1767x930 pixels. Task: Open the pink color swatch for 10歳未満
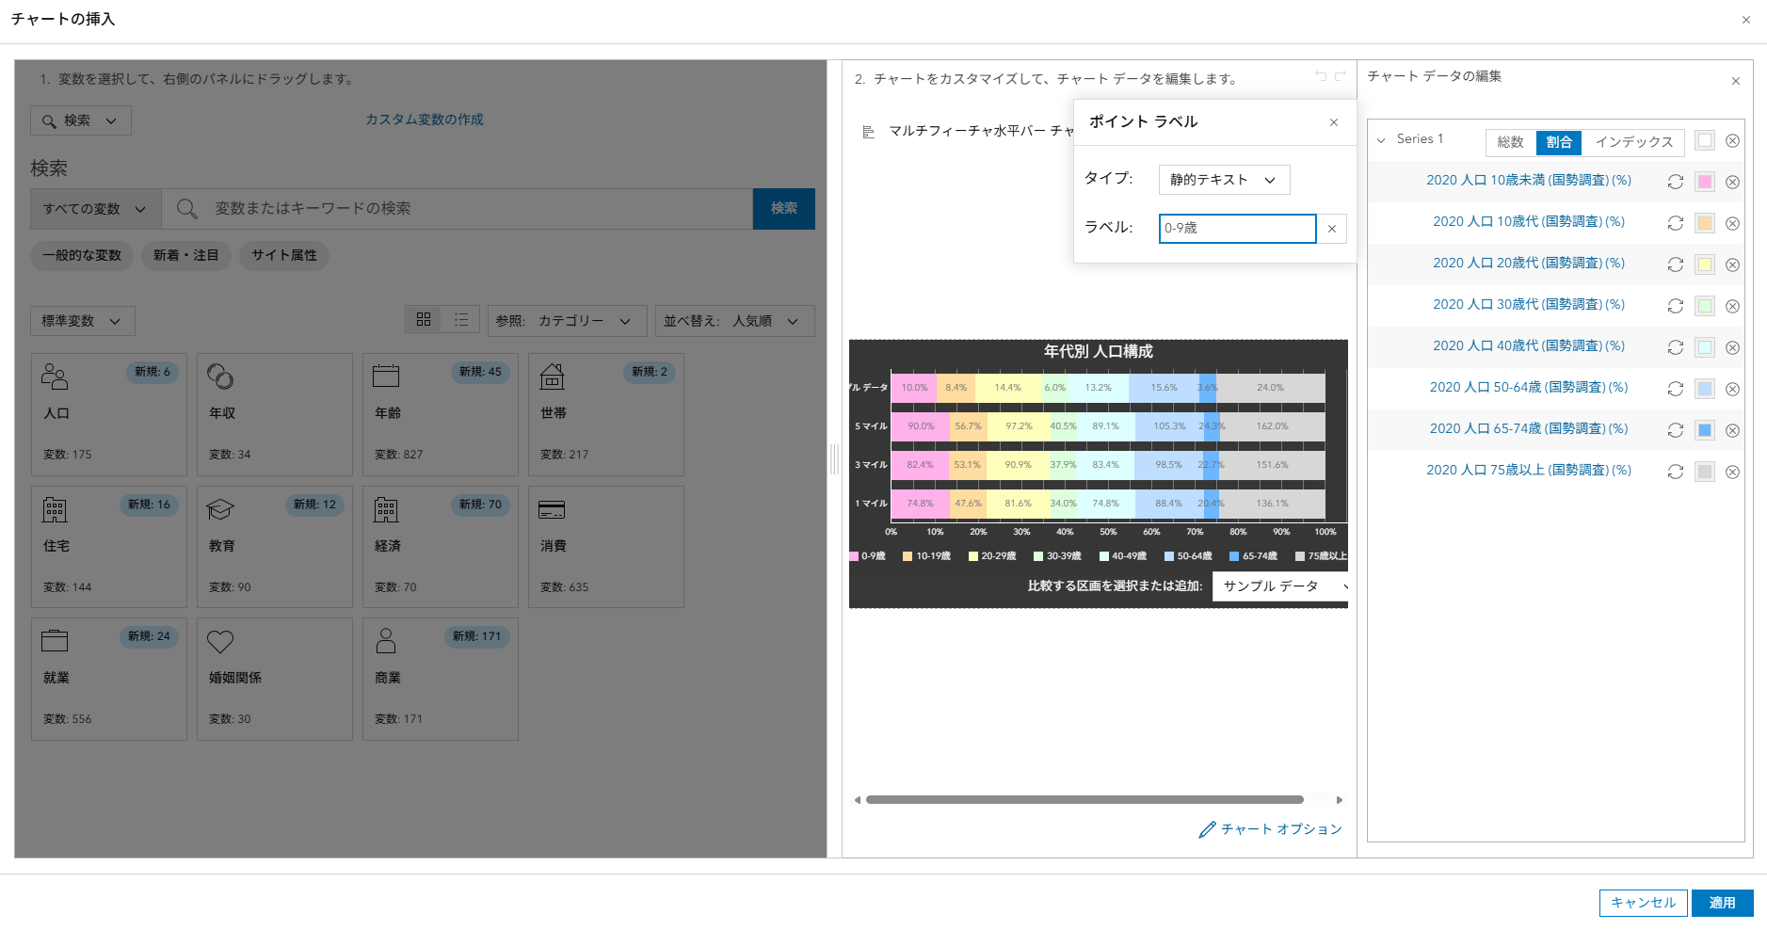pyautogui.click(x=1705, y=182)
